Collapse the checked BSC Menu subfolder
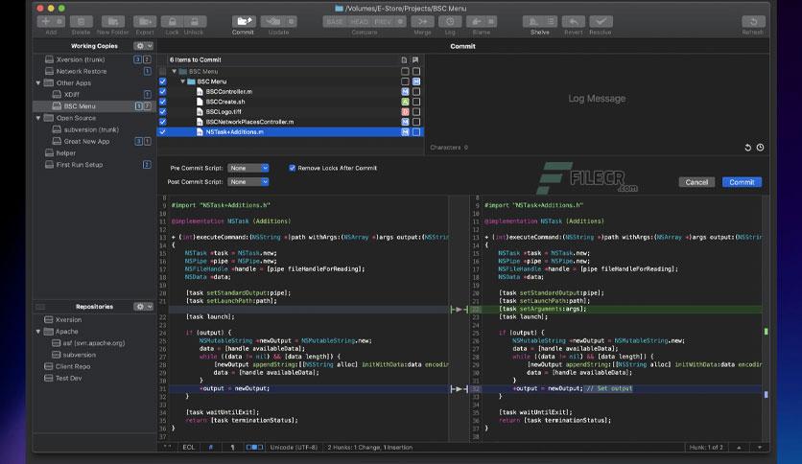The image size is (802, 464). pos(182,81)
